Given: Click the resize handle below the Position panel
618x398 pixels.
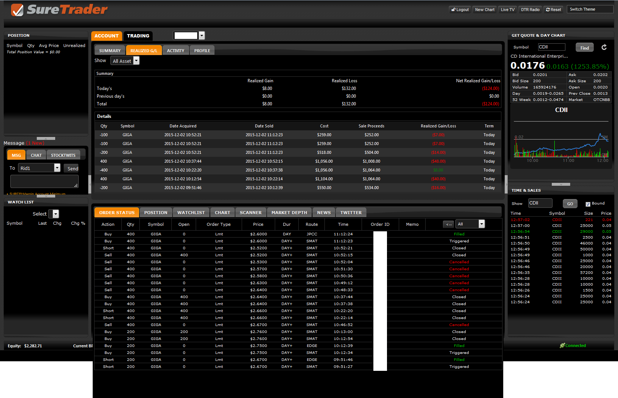Looking at the screenshot, I should (46, 138).
